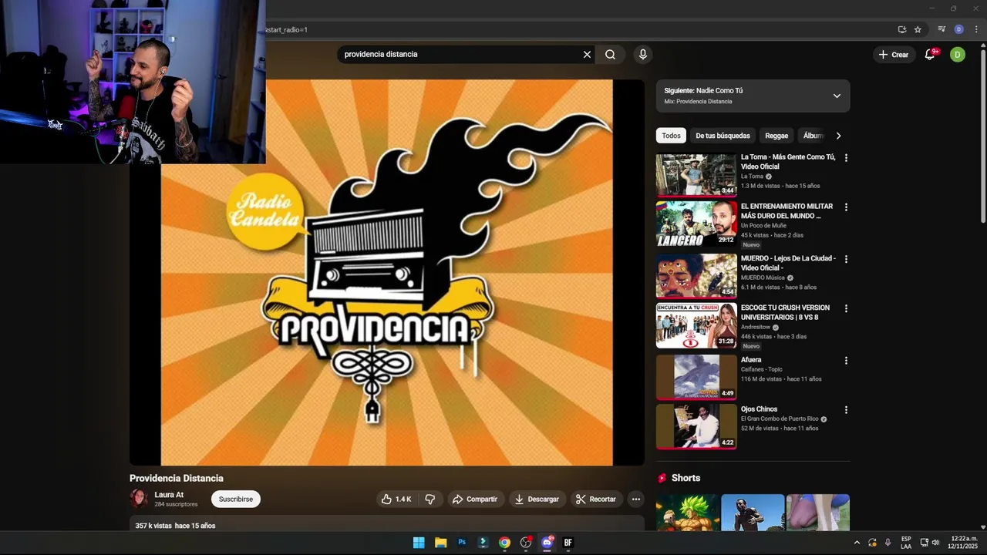
Task: Select the Todos filter chip
Action: 671,136
